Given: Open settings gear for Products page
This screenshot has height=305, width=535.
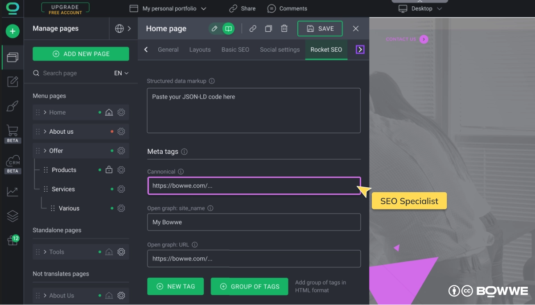Looking at the screenshot, I should (121, 170).
